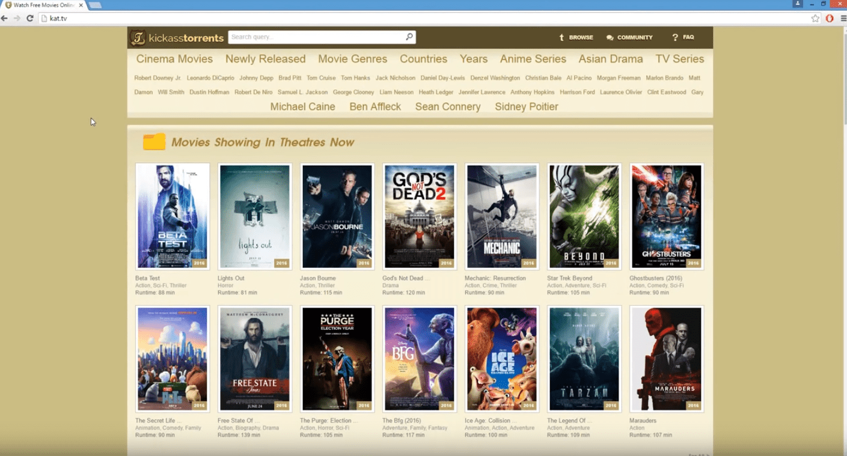Select the Movie Genres category
This screenshot has width=847, height=456.
coord(352,59)
